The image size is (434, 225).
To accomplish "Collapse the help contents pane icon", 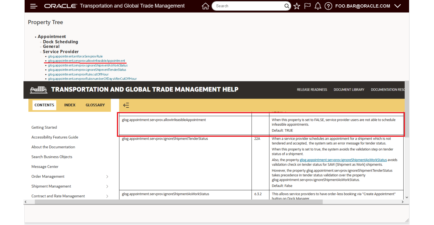I will click(x=126, y=105).
